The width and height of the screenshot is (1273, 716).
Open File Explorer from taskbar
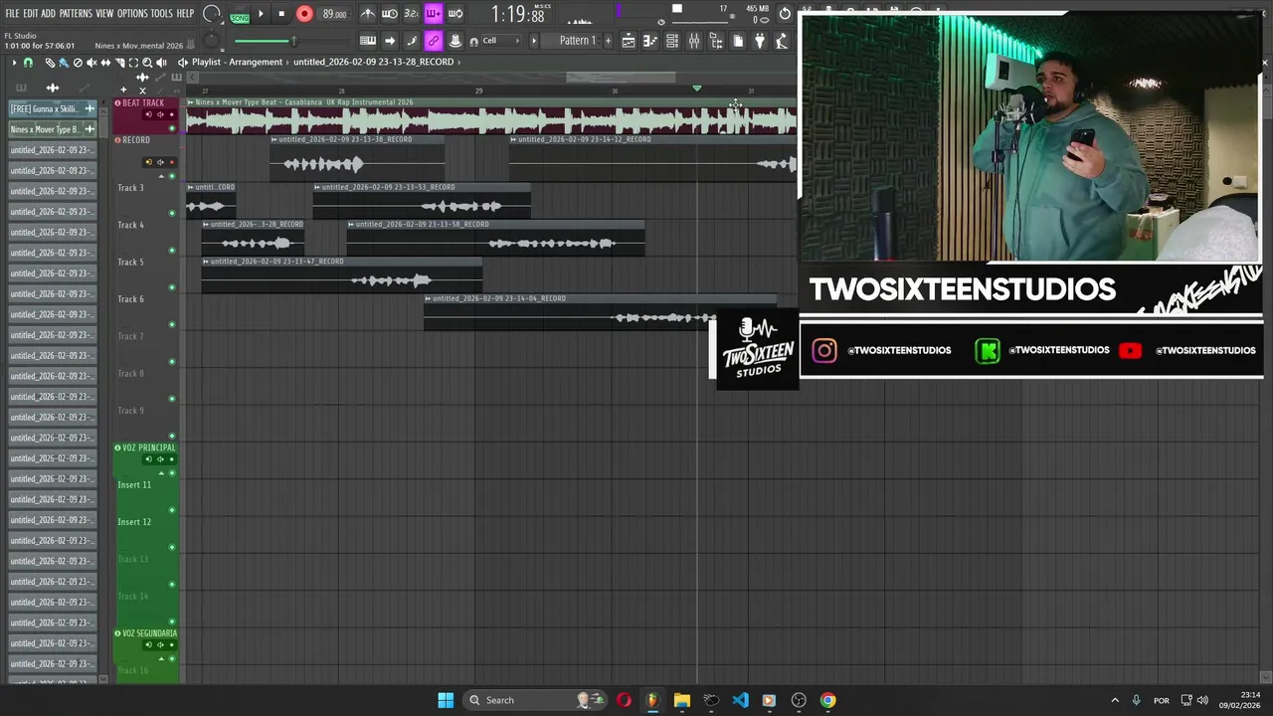pos(681,700)
